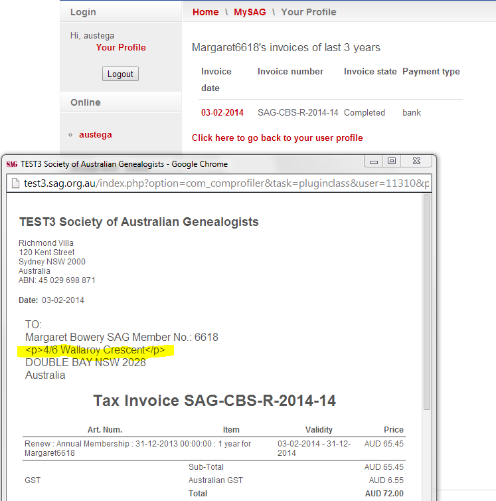Click the Login sidebar heading
This screenshot has width=496, height=501.
[83, 12]
